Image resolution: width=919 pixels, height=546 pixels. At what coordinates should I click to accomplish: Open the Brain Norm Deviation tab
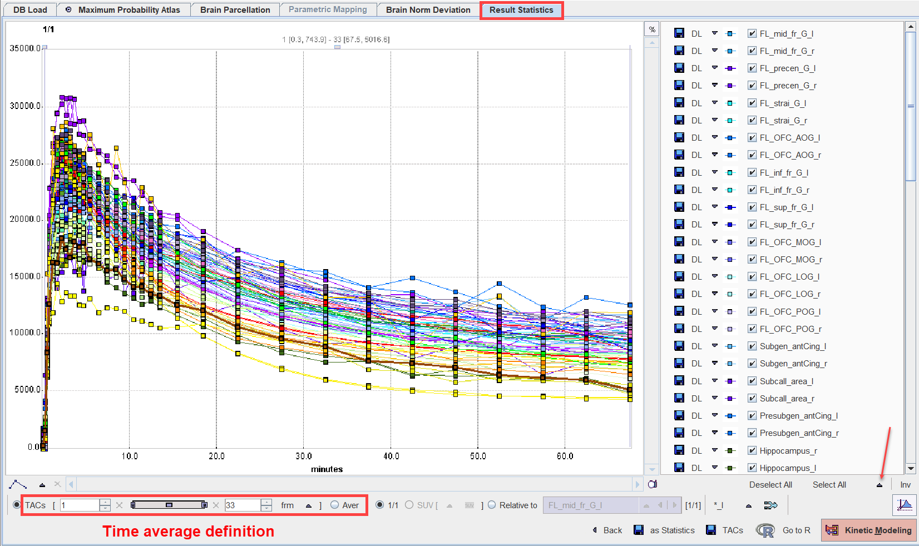click(428, 10)
